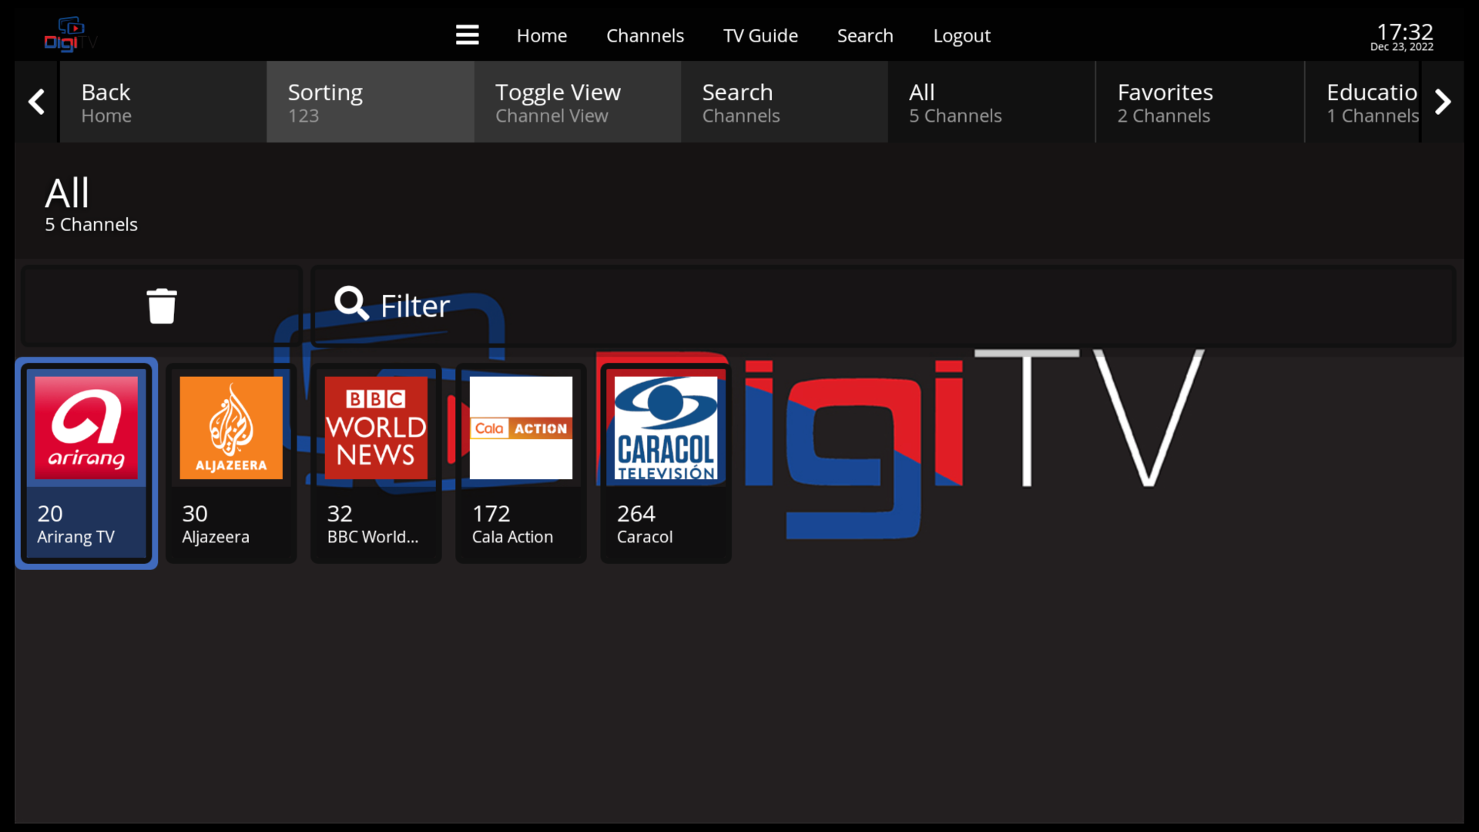Collapse categories using the left chevron
This screenshot has height=832, width=1479.
click(35, 102)
